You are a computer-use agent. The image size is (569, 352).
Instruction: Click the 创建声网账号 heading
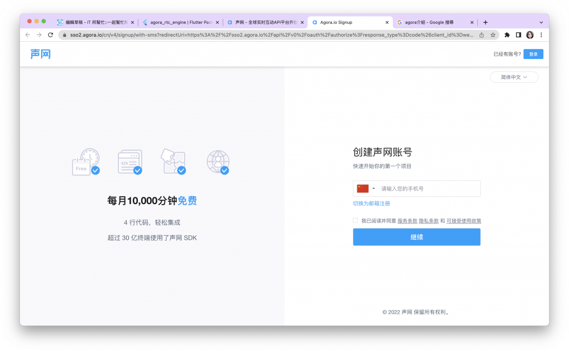click(x=382, y=152)
